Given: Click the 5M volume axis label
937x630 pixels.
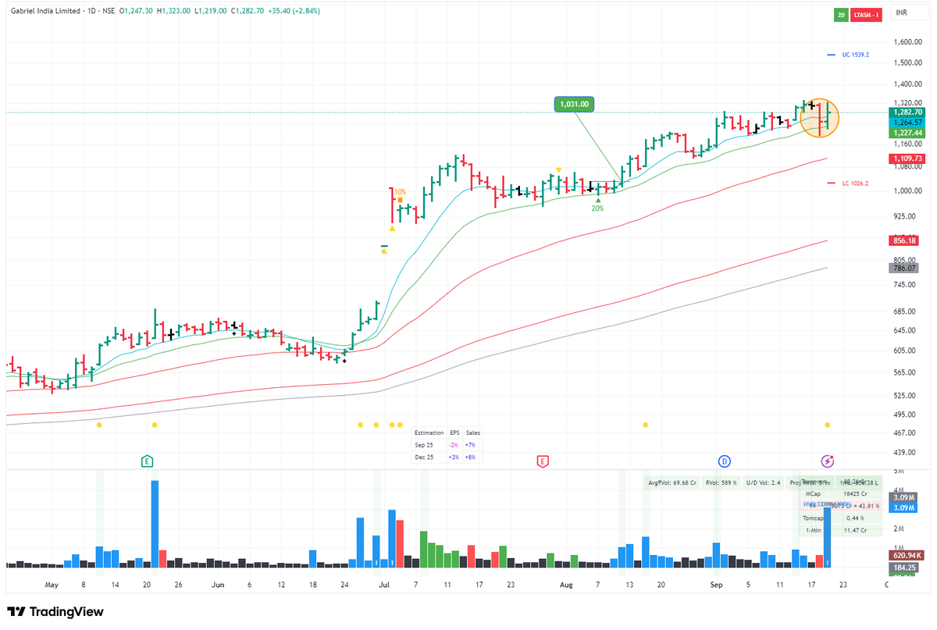Looking at the screenshot, I should pyautogui.click(x=898, y=472).
